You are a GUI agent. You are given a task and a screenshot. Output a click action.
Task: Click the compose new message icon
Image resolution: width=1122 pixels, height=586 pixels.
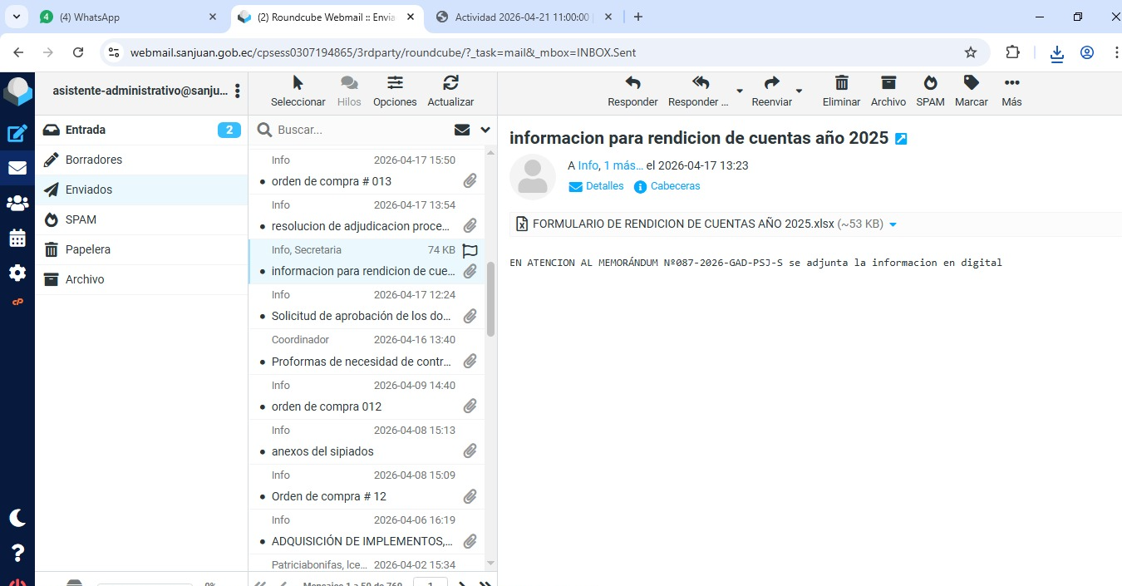[x=17, y=133]
